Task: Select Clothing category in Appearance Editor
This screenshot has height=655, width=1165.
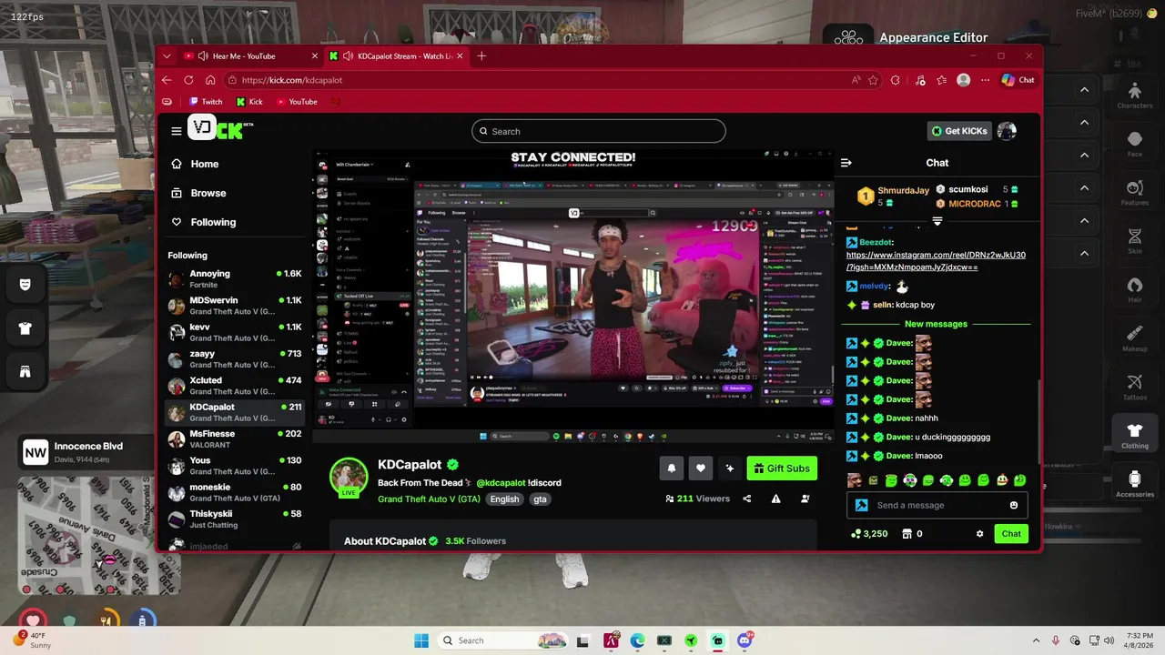Action: pos(1134,435)
